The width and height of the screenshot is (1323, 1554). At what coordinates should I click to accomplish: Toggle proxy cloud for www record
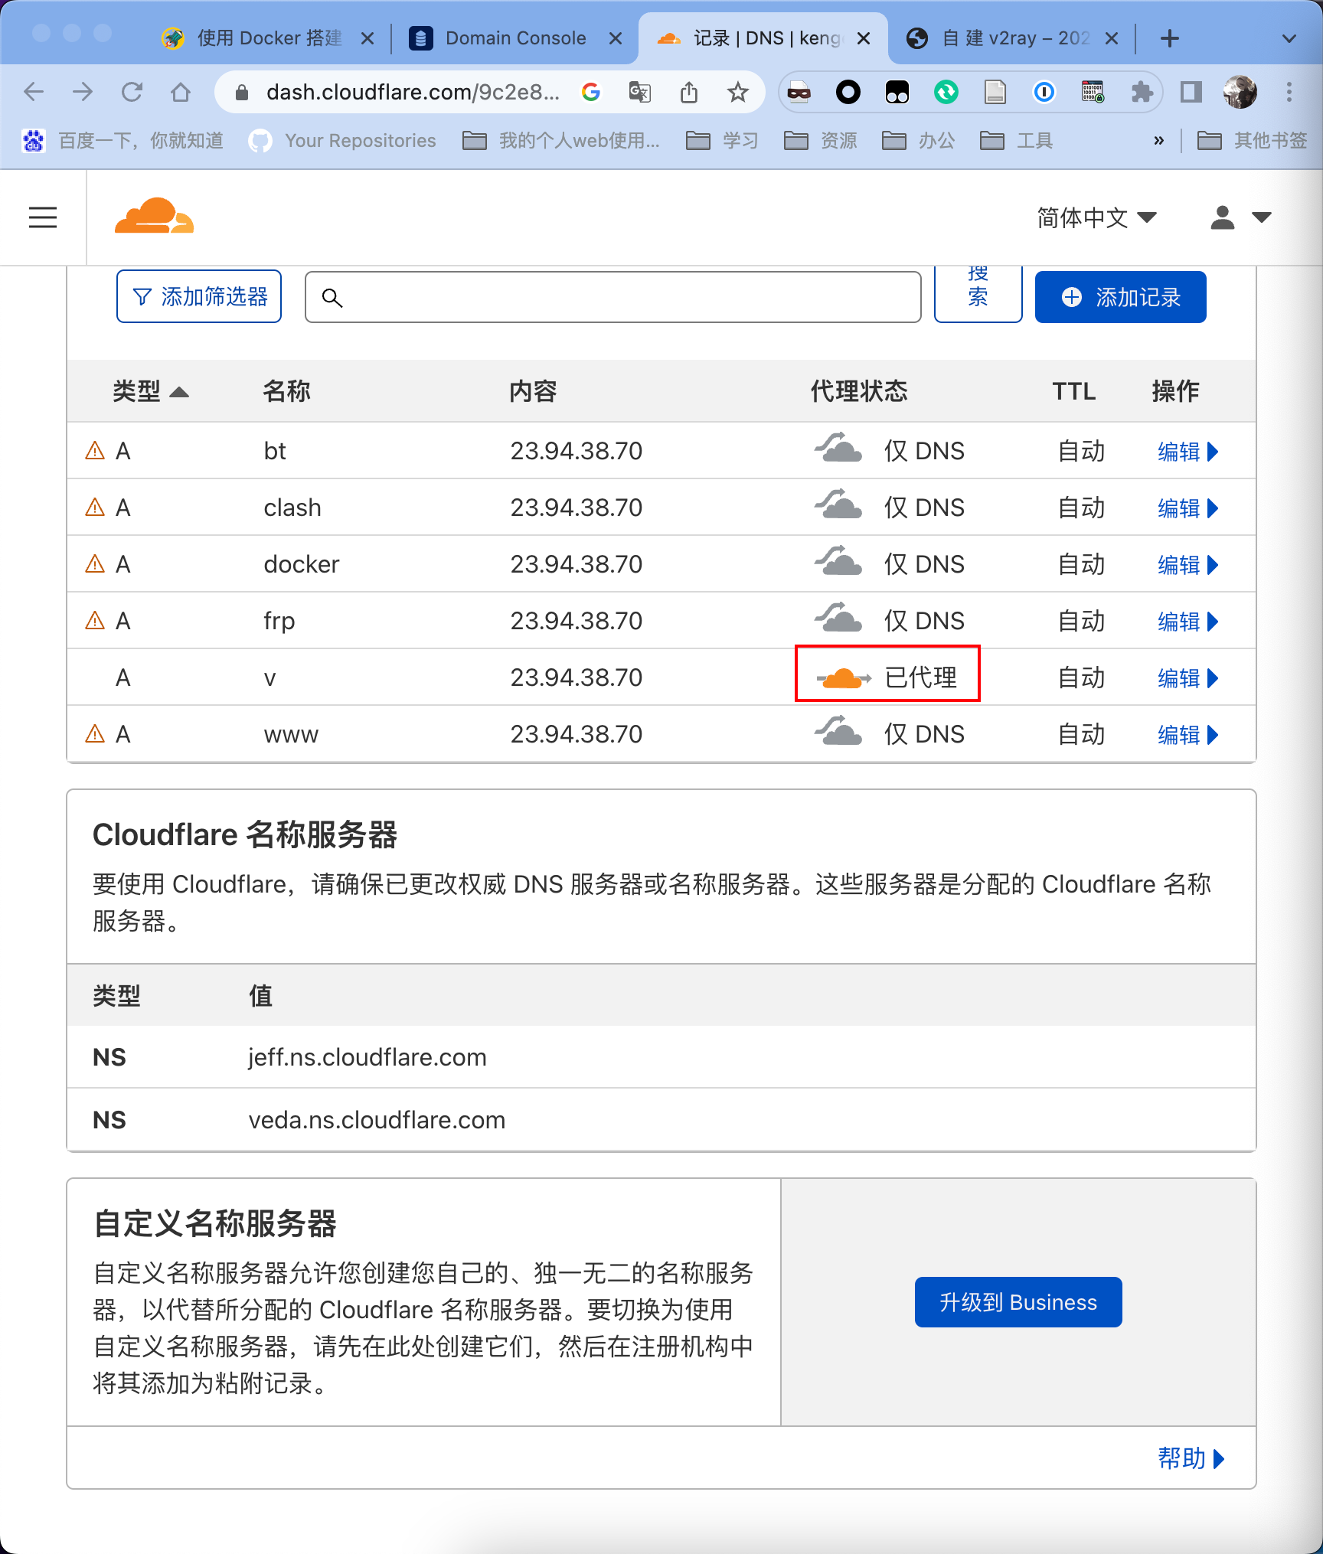coord(838,732)
